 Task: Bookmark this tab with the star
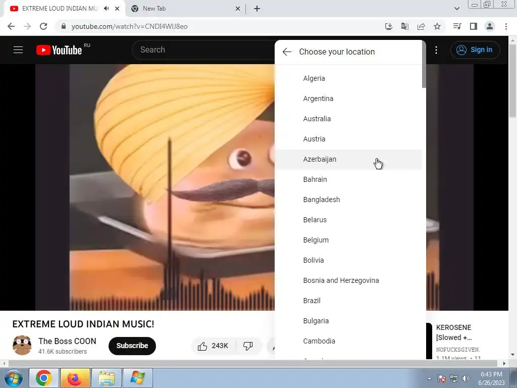437,26
